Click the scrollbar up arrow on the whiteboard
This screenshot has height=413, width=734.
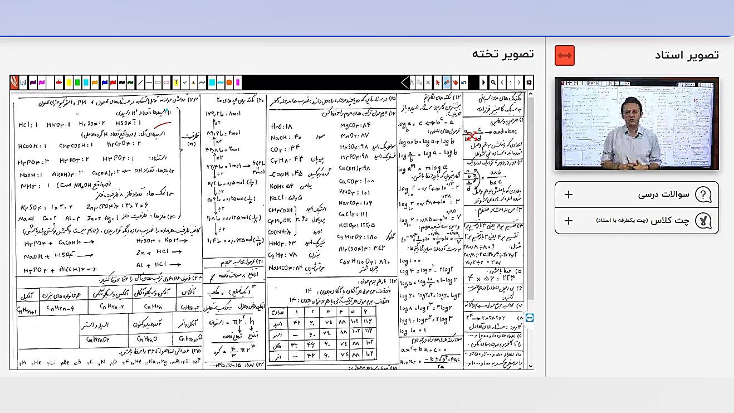(530, 95)
